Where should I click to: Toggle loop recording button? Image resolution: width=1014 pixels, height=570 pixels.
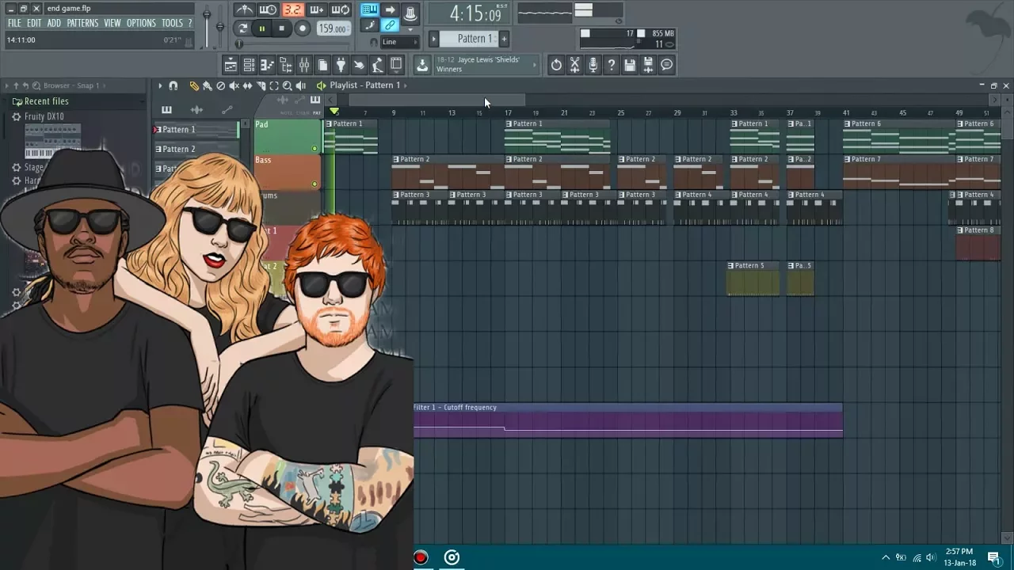(x=341, y=10)
